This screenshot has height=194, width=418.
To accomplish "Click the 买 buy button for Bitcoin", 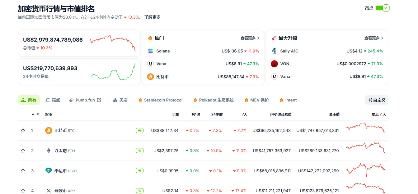I will click(140, 130).
